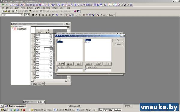Align cell text to the left
The width and height of the screenshot is (180, 112).
pos(43,15)
